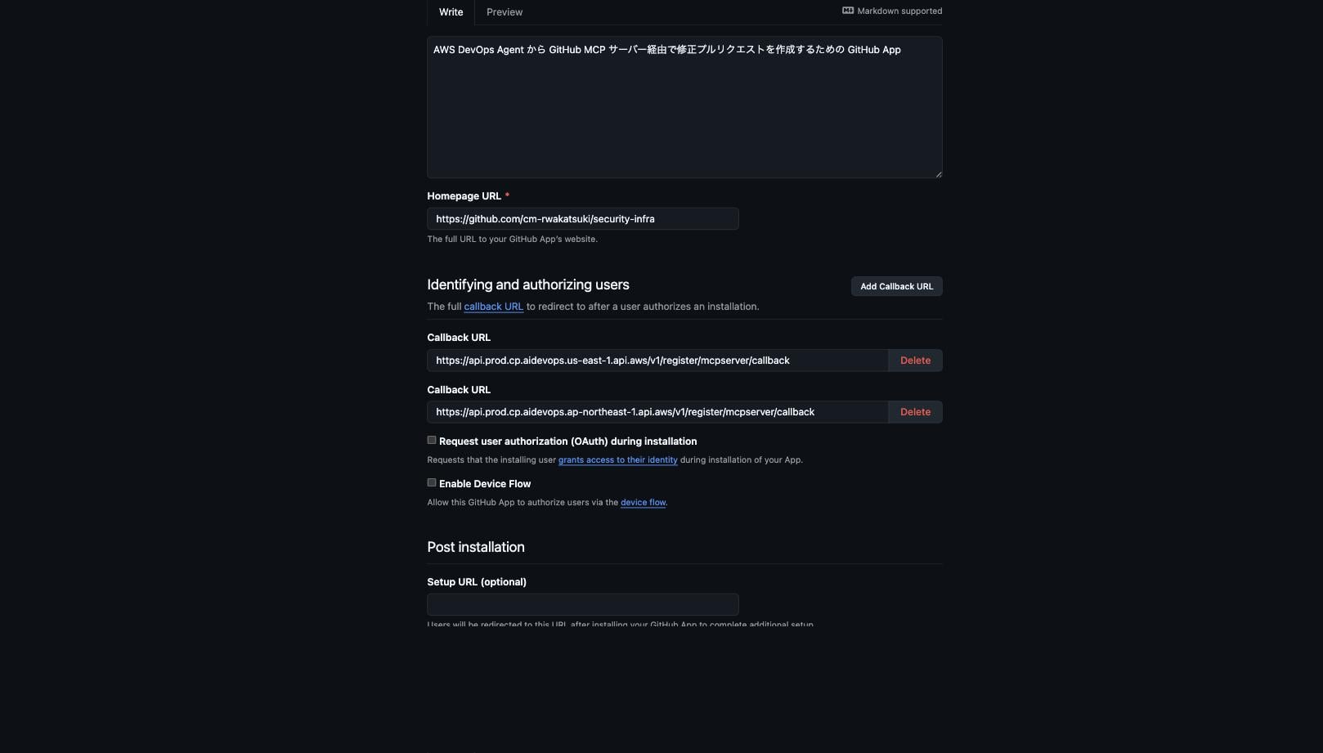Image resolution: width=1323 pixels, height=753 pixels.
Task: Focus the ap-northeast-1 callback URL field
Action: click(x=657, y=412)
